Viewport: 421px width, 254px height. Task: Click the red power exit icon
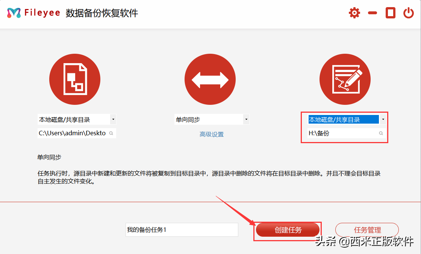coord(409,13)
